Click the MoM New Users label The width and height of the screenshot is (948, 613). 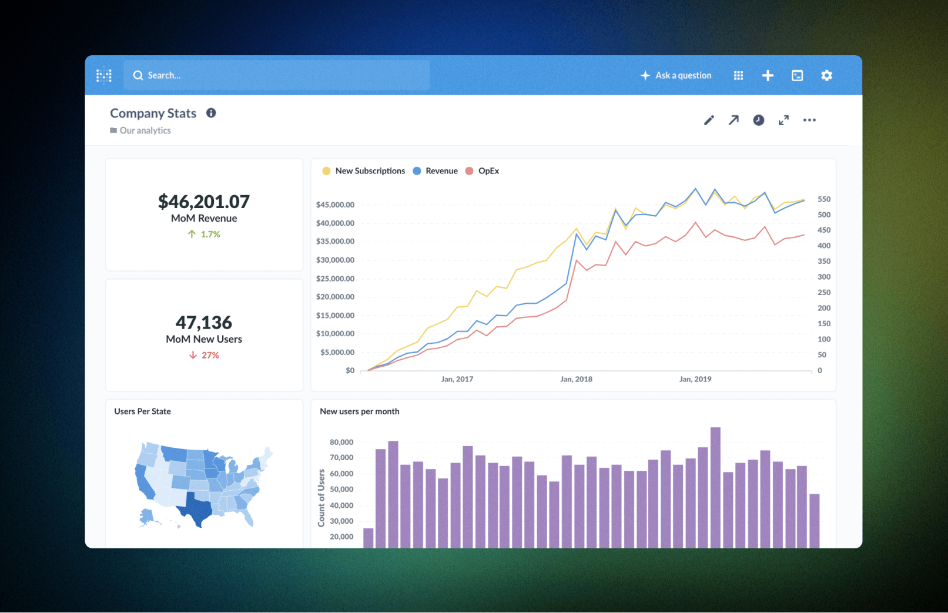204,339
